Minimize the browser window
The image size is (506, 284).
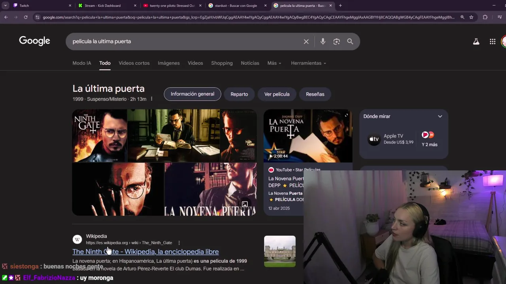pos(494,6)
